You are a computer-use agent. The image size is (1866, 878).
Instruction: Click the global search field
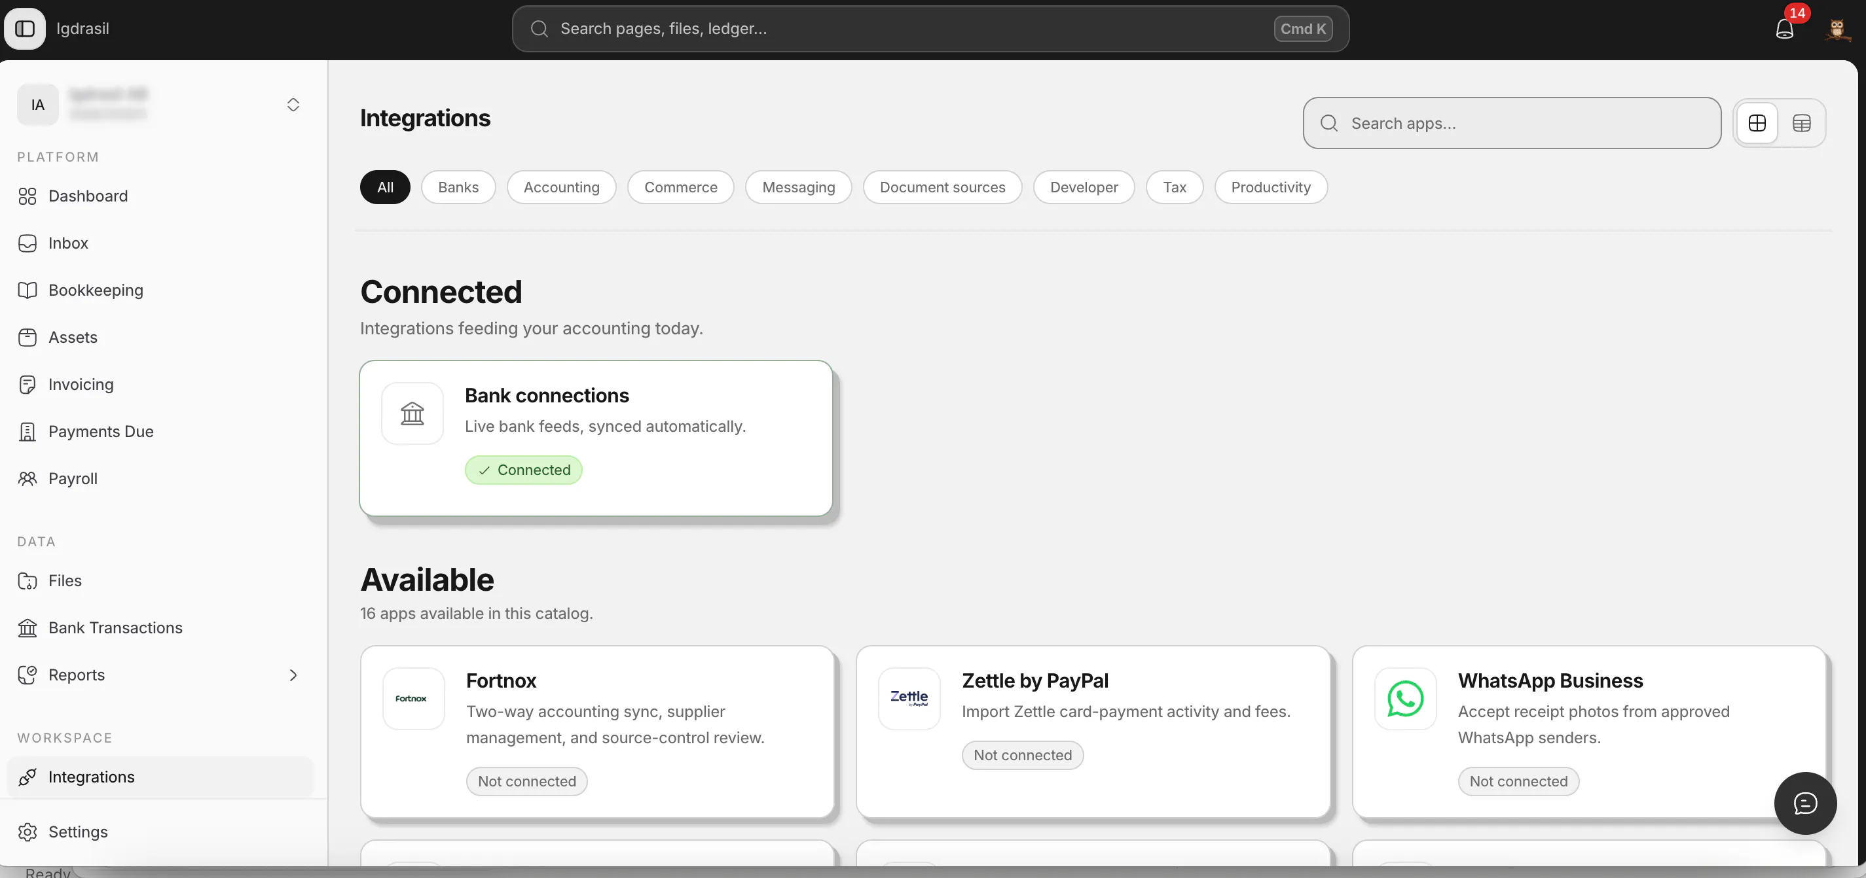tap(930, 28)
